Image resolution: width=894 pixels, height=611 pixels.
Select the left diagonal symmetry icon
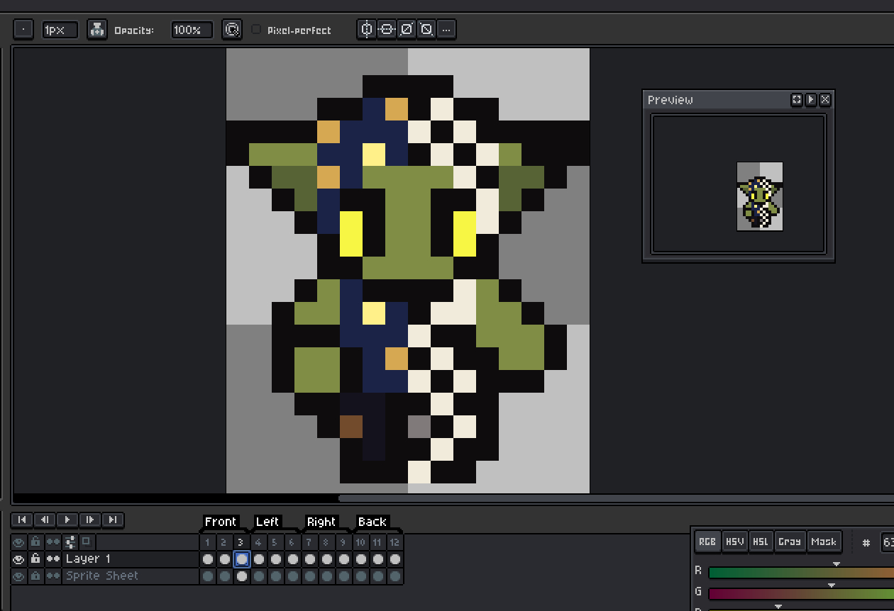pos(426,30)
